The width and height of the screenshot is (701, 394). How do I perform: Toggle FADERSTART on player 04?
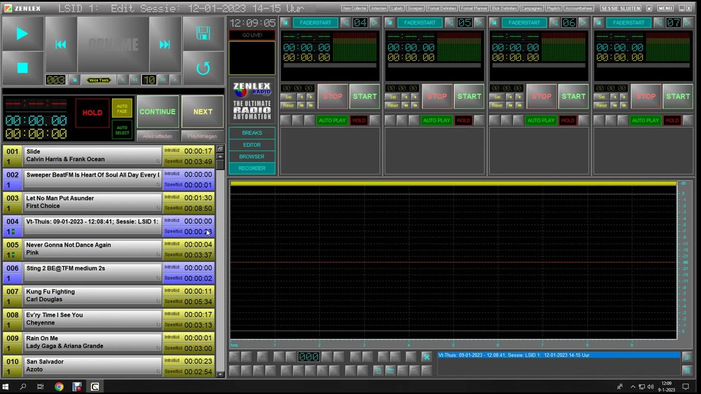(315, 22)
